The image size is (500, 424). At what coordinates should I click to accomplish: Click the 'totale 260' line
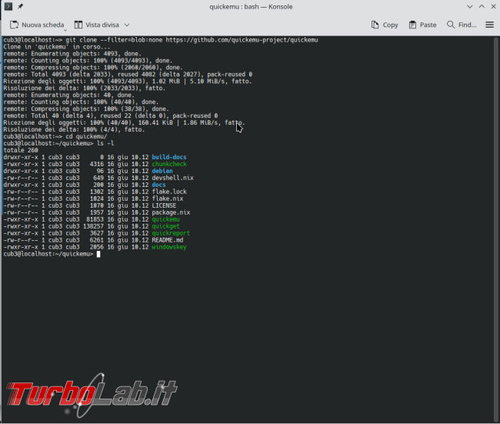tap(21, 150)
